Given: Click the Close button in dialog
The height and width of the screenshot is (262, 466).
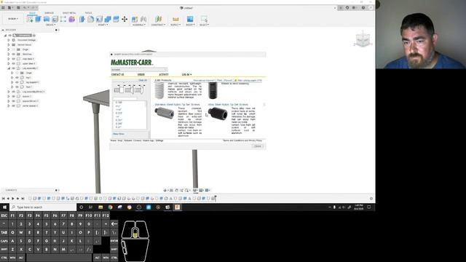Looking at the screenshot, I should [258, 146].
